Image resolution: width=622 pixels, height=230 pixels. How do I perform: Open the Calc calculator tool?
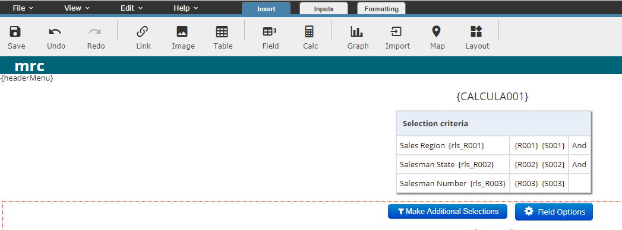(310, 31)
